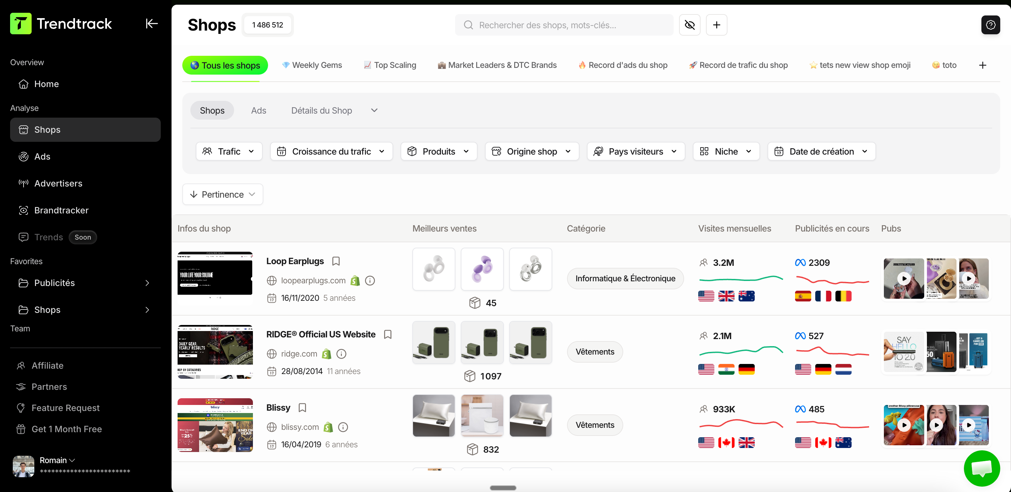This screenshot has width=1011, height=492.
Task: Click the plus button next to search bar
Action: pyautogui.click(x=716, y=25)
